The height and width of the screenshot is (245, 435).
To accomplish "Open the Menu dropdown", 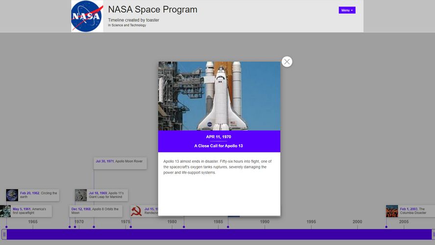I will click(347, 10).
